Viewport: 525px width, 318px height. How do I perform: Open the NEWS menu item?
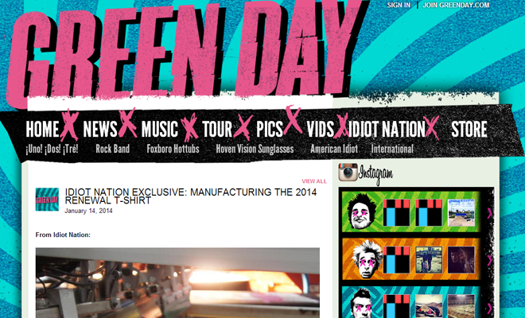pos(100,130)
